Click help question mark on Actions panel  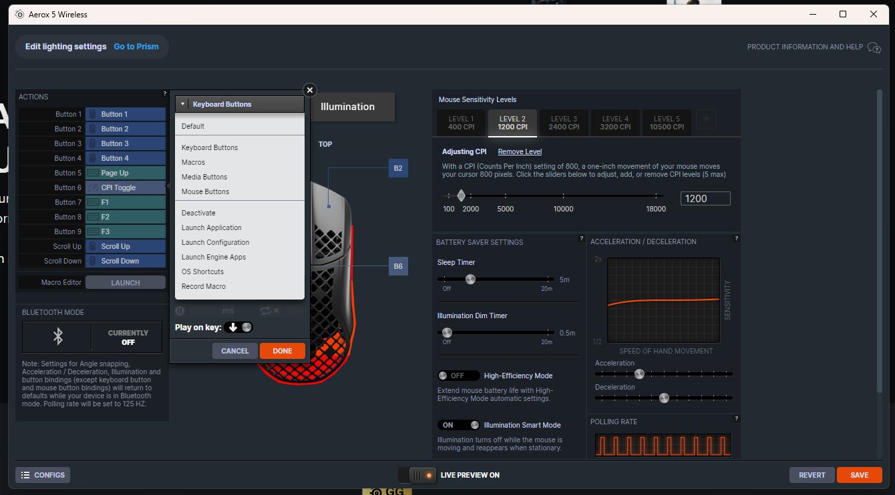[165, 94]
